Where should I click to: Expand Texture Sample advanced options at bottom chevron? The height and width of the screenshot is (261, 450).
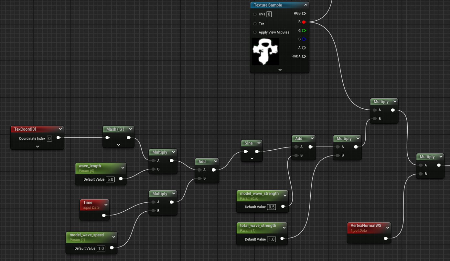(280, 70)
